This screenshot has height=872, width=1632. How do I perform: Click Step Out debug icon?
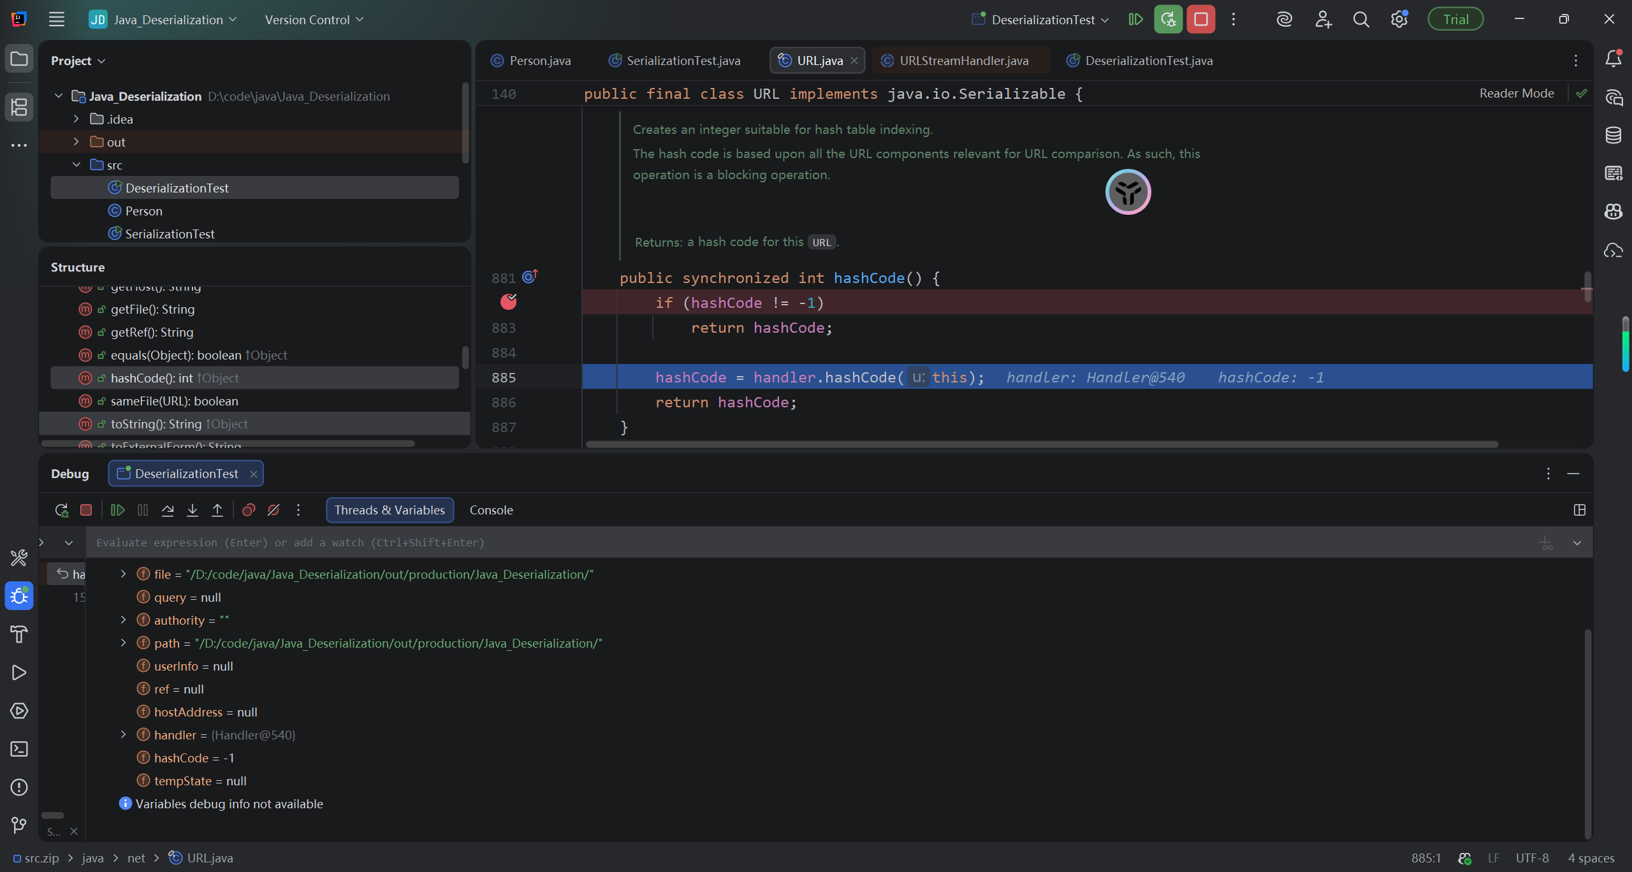tap(217, 510)
